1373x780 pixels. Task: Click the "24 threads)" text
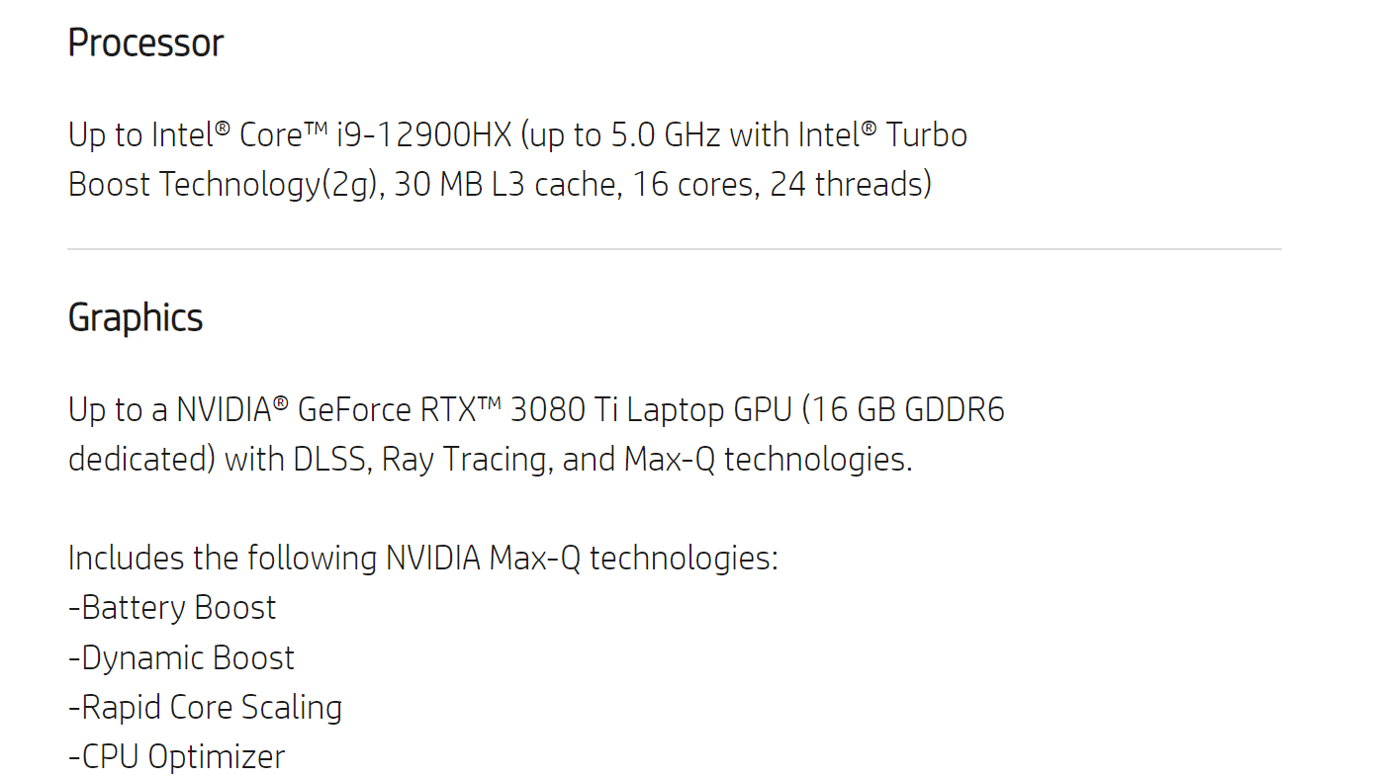(x=850, y=185)
